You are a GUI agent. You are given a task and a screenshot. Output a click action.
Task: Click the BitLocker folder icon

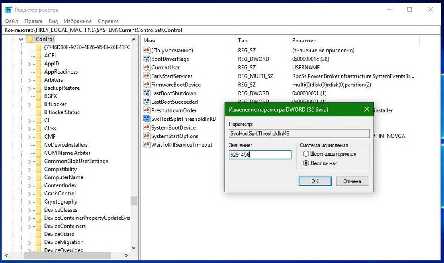tap(38, 104)
